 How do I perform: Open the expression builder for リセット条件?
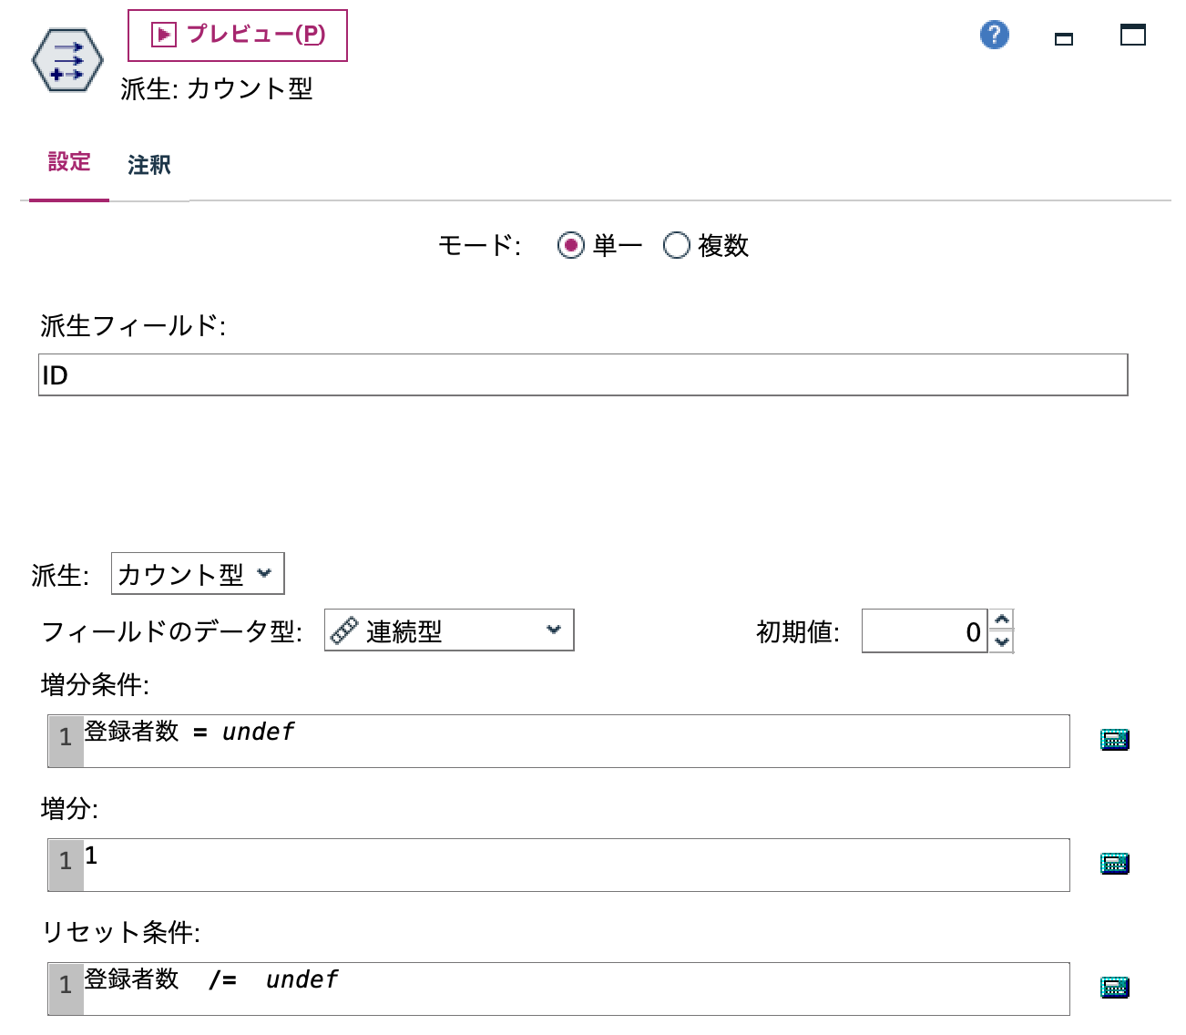pyautogui.click(x=1113, y=986)
